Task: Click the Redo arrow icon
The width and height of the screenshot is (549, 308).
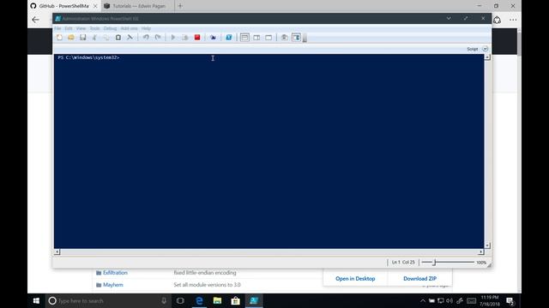Action: [158, 38]
